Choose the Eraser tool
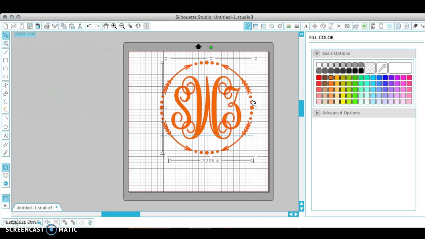This screenshot has width=425, height=239. [x=6, y=145]
